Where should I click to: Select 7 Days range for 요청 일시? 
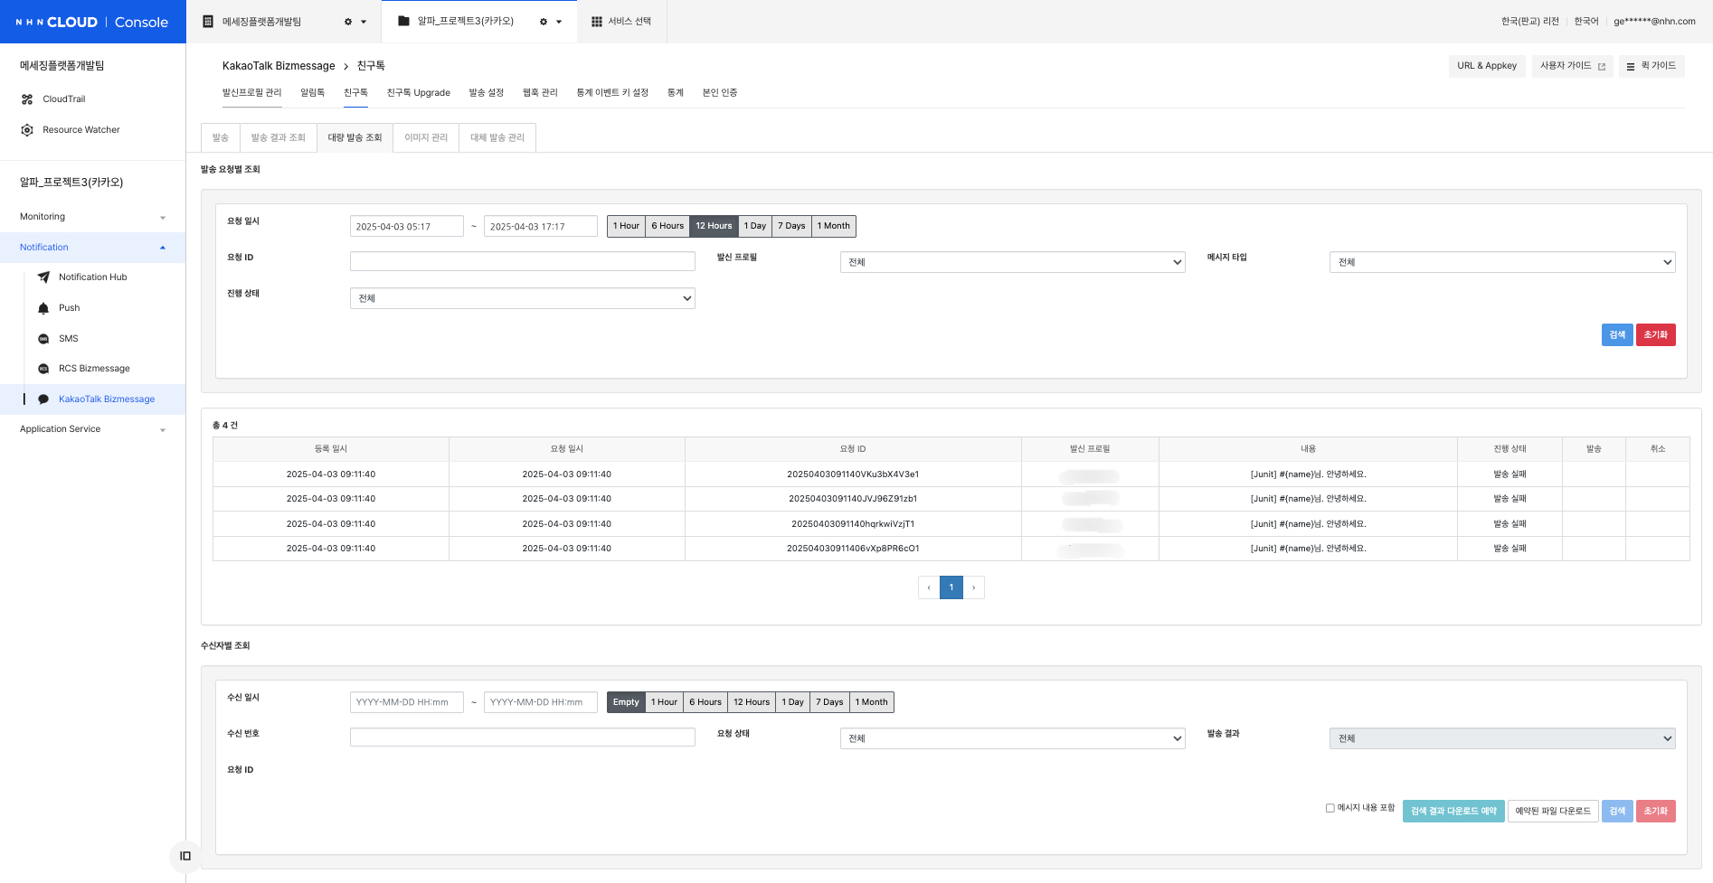pyautogui.click(x=791, y=226)
